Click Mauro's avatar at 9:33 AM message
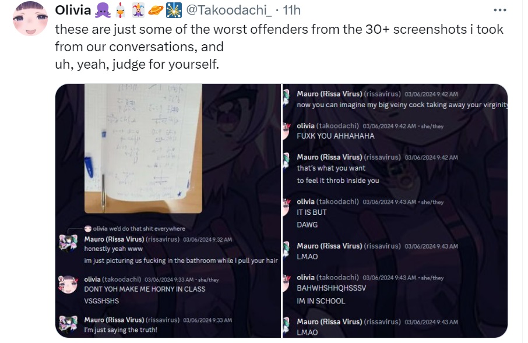528x343 pixels. click(68, 324)
